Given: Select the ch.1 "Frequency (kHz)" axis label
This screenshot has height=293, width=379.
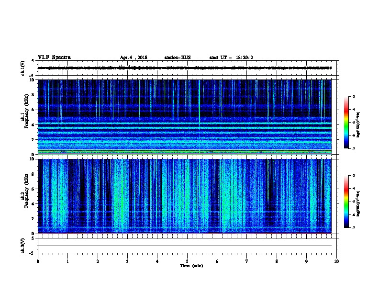Looking at the screenshot, I should click(26, 111).
